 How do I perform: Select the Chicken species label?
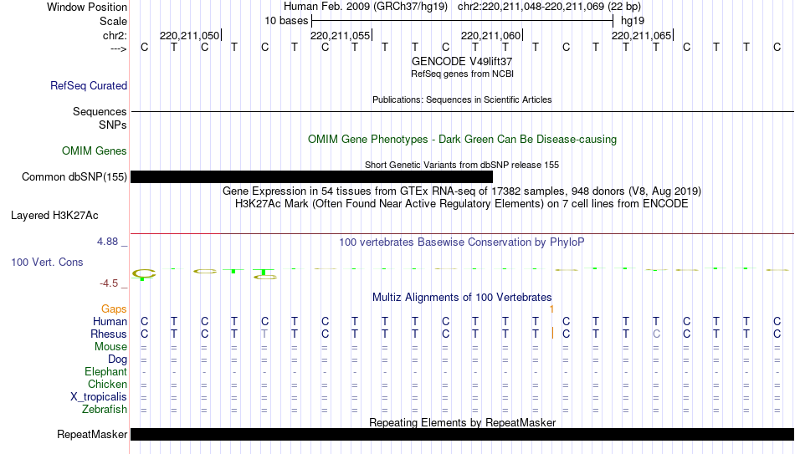click(x=107, y=385)
